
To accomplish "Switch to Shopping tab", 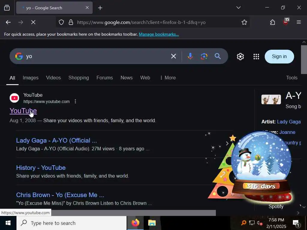I will (x=79, y=78).
